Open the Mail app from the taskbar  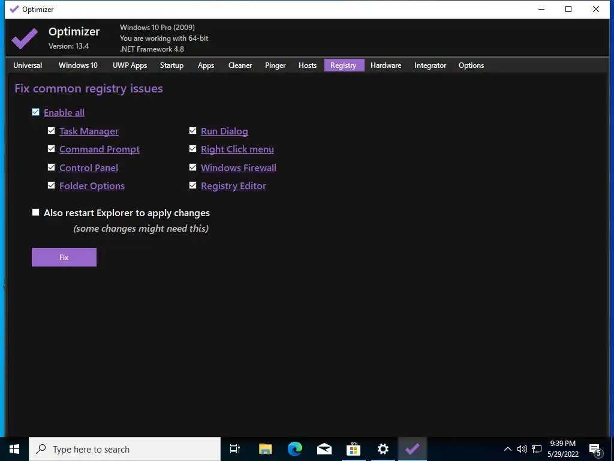pyautogui.click(x=324, y=449)
